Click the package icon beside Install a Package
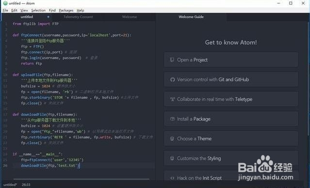The image size is (310, 188). click(x=172, y=119)
